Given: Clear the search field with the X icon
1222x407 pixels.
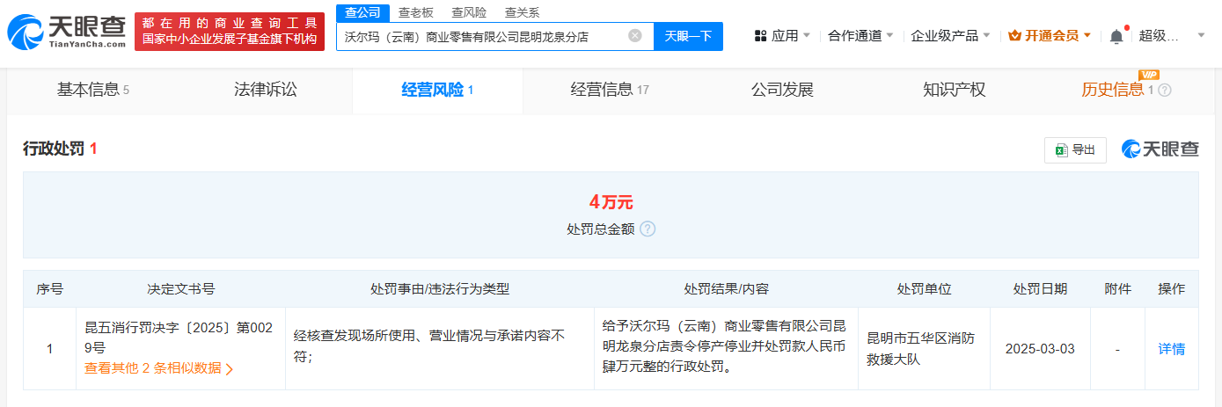Looking at the screenshot, I should coord(635,36).
